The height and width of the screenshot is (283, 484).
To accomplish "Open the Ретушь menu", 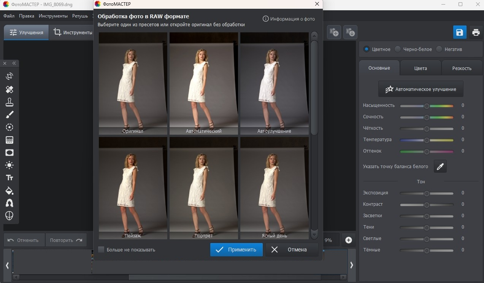I will [x=80, y=16].
